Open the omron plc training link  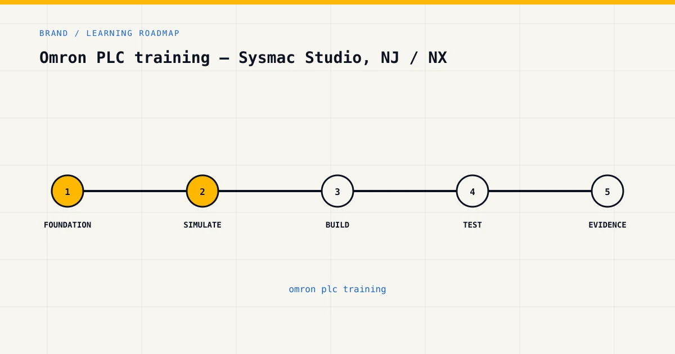(x=337, y=289)
